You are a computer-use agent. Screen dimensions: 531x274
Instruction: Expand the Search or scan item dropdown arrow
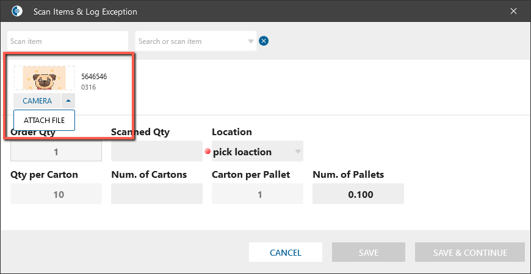(251, 41)
